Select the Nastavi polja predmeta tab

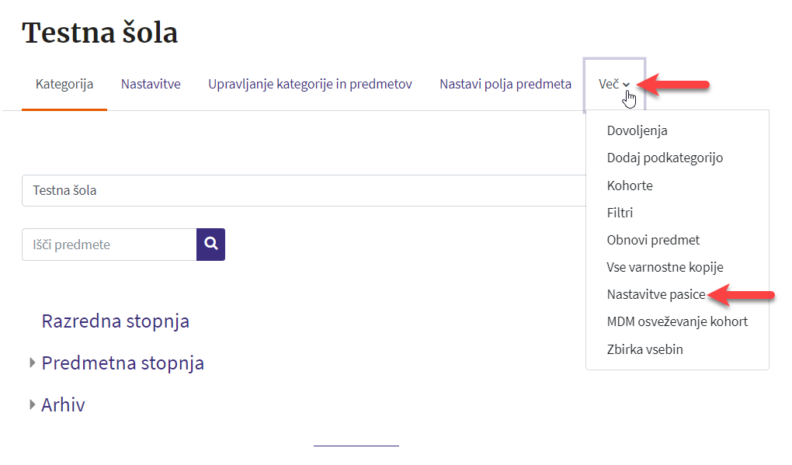[505, 85]
